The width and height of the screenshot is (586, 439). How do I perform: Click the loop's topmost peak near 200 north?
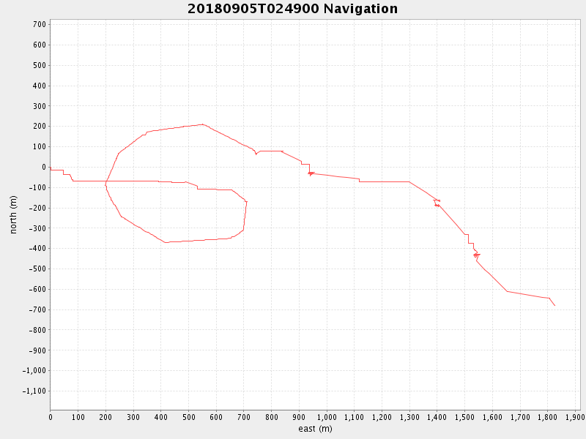point(202,124)
